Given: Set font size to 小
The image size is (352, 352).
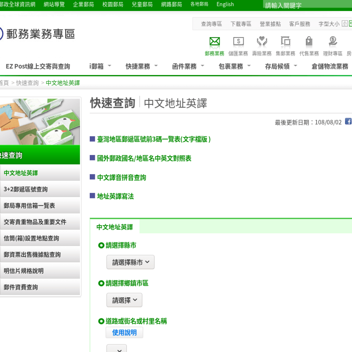Looking at the screenshot, I should [x=345, y=24].
